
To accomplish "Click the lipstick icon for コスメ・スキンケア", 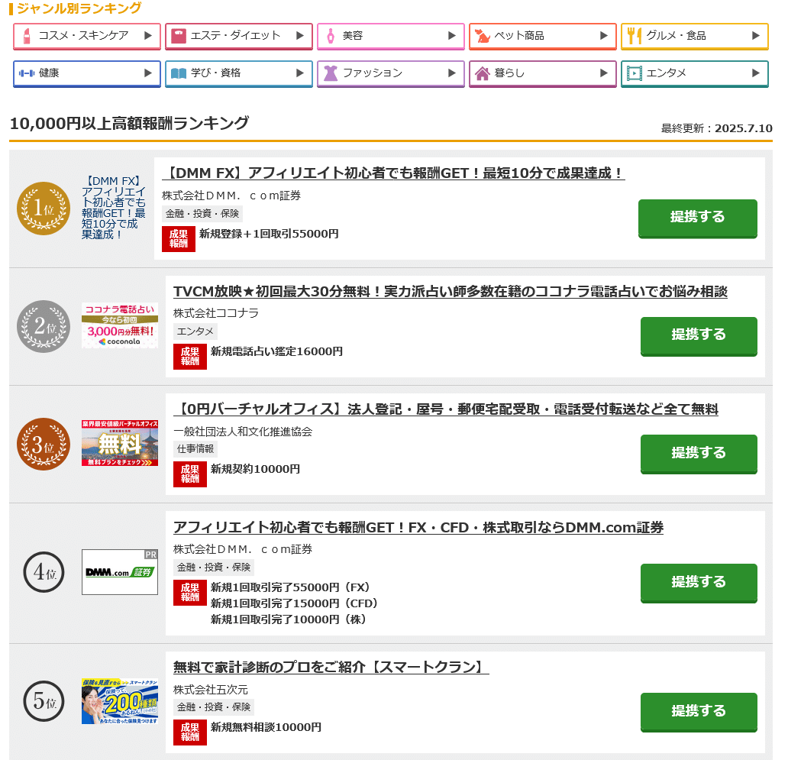I will coord(27,36).
